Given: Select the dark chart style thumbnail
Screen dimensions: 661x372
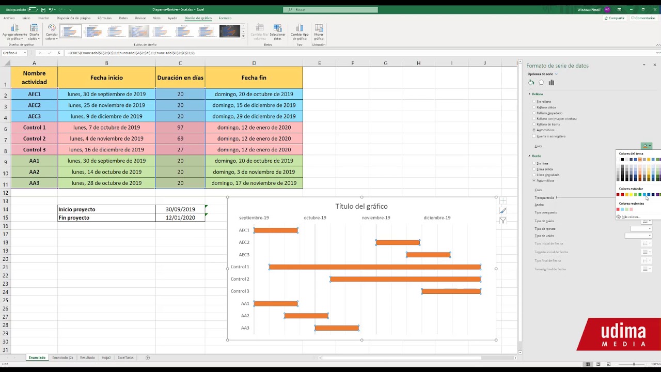Looking at the screenshot, I should click(x=230, y=32).
